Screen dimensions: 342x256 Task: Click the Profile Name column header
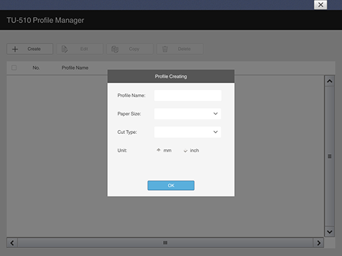75,68
